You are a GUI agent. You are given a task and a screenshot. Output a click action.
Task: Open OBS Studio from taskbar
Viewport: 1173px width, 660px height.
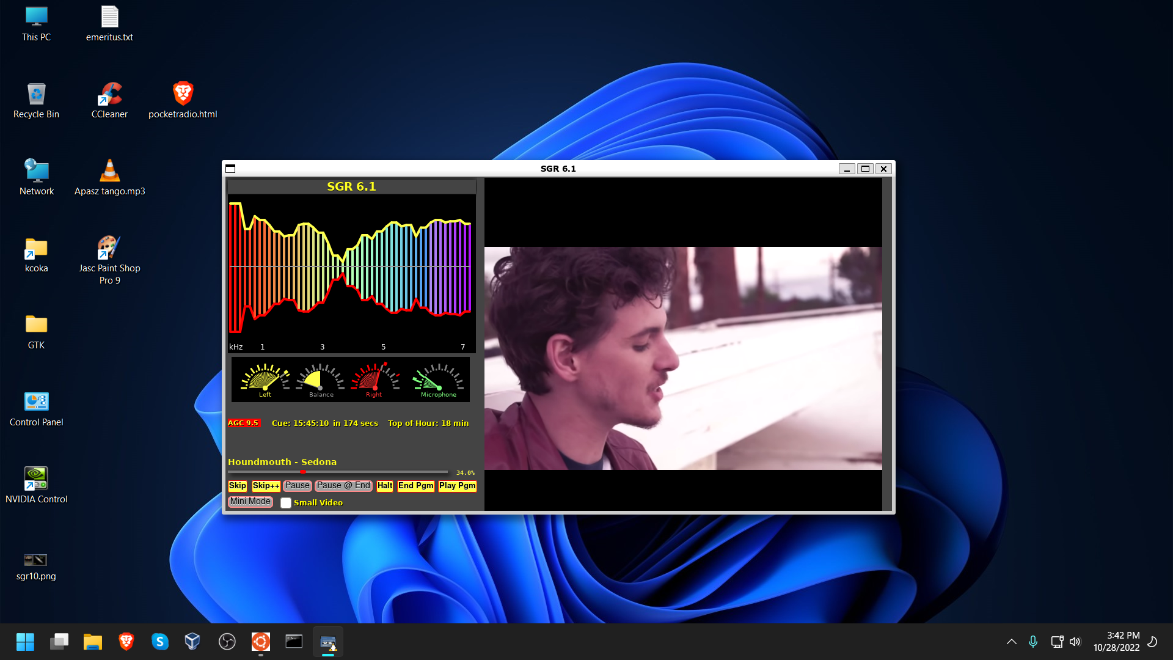pos(227,642)
